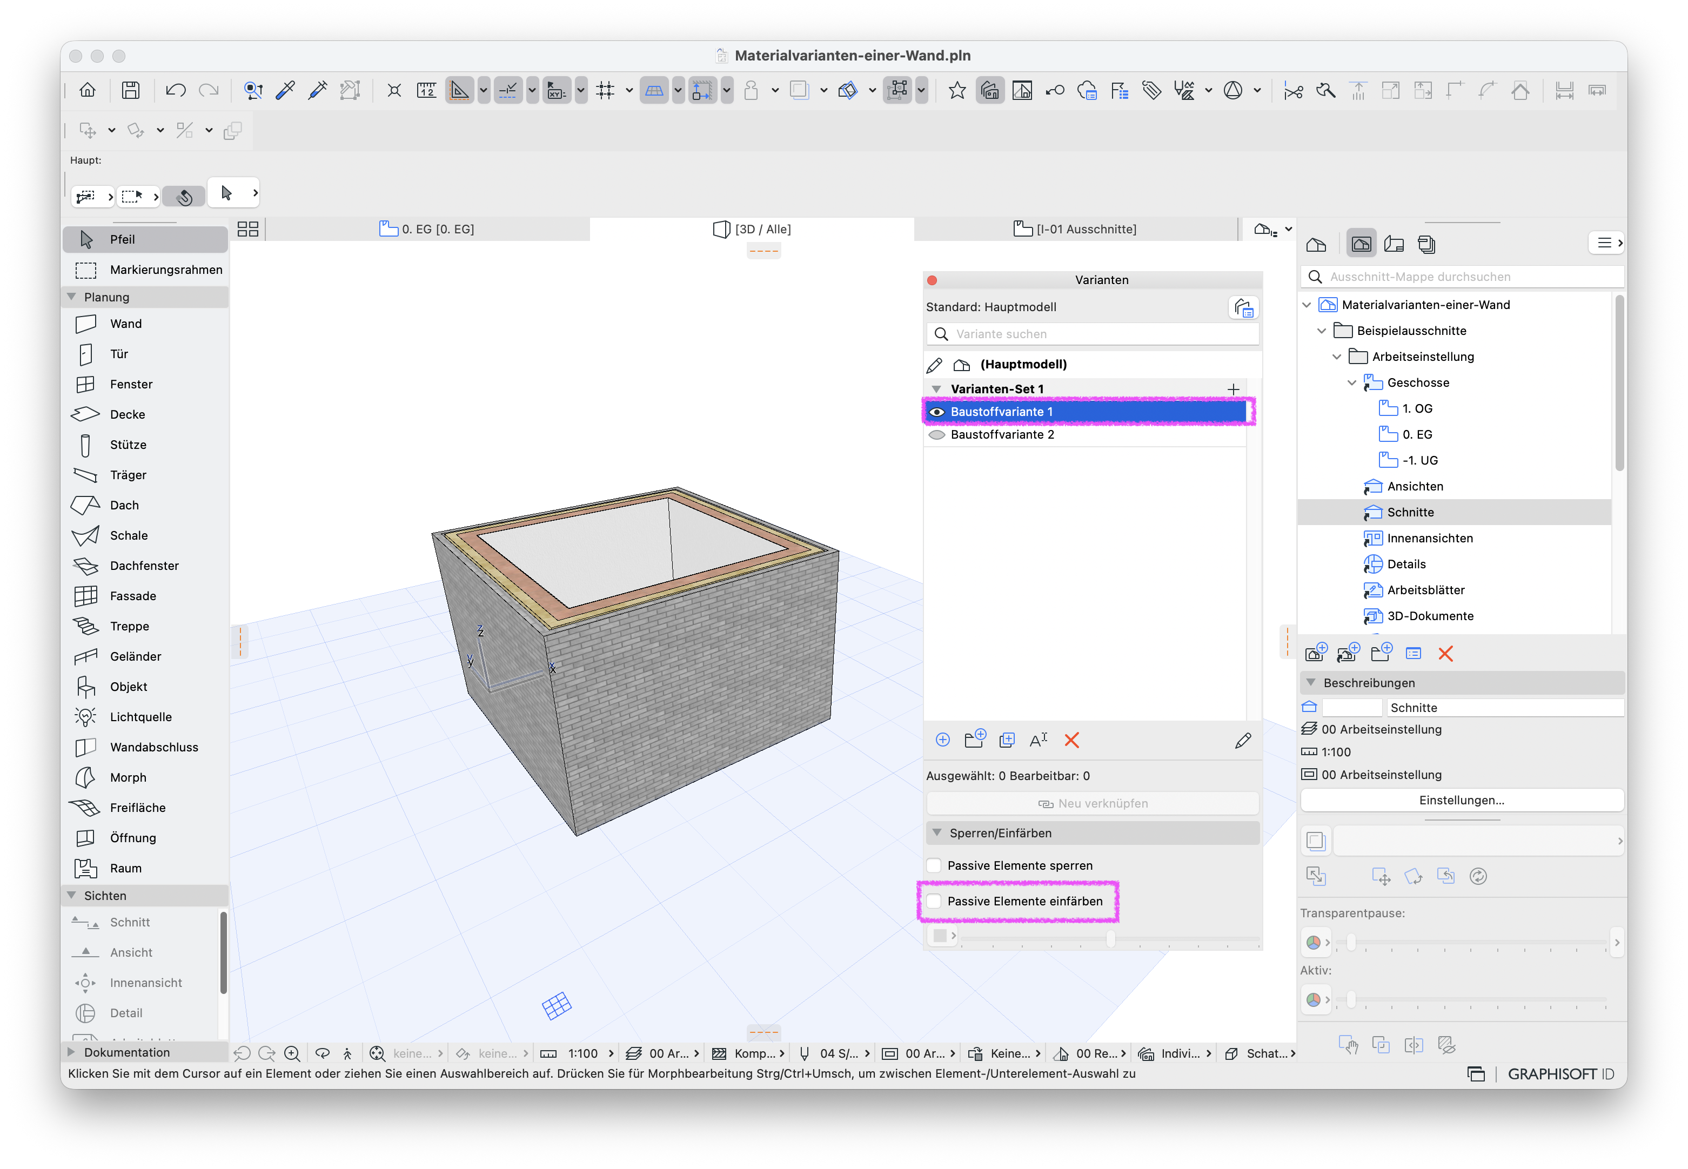Viewport: 1688px width, 1169px height.
Task: Check Passive Elemente einfärben
Action: coord(934,901)
